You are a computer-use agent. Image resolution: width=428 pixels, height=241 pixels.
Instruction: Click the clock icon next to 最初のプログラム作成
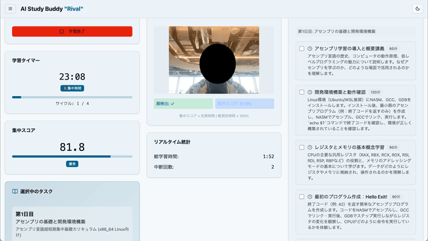pos(310,196)
